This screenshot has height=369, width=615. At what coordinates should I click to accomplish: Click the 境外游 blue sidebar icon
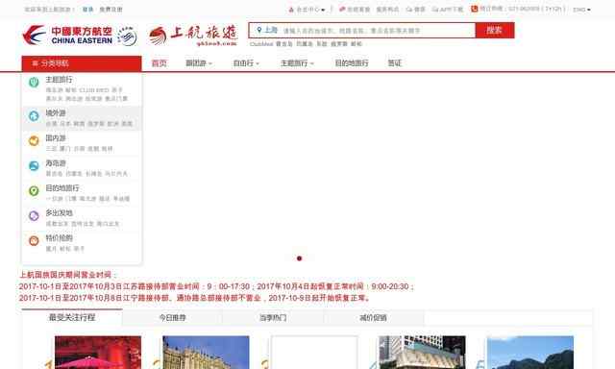[x=34, y=115]
